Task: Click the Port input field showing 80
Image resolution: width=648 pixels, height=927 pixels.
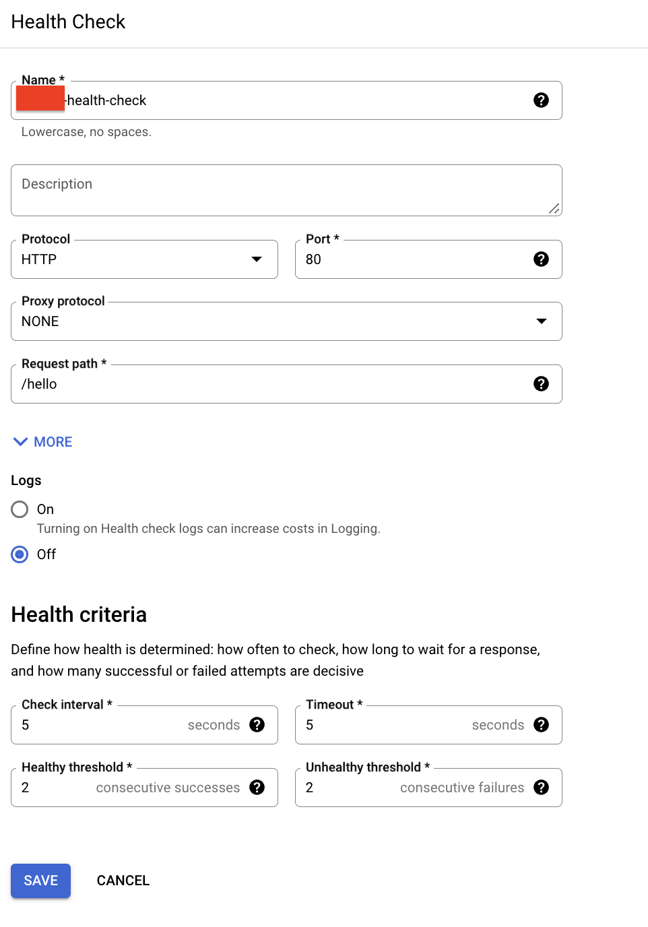Action: point(411,259)
